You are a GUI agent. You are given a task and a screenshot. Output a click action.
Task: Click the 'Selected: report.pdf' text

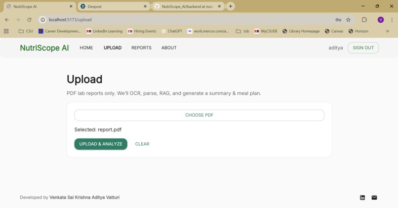click(x=98, y=129)
